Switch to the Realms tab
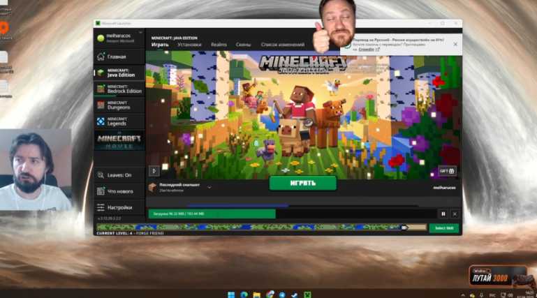This screenshot has height=298, width=537. coord(219,45)
